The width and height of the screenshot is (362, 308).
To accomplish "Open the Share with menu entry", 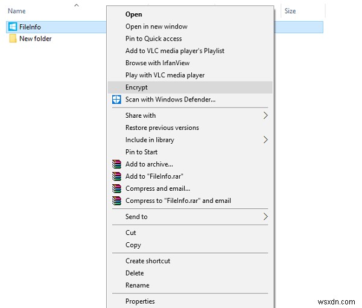I will [x=190, y=115].
